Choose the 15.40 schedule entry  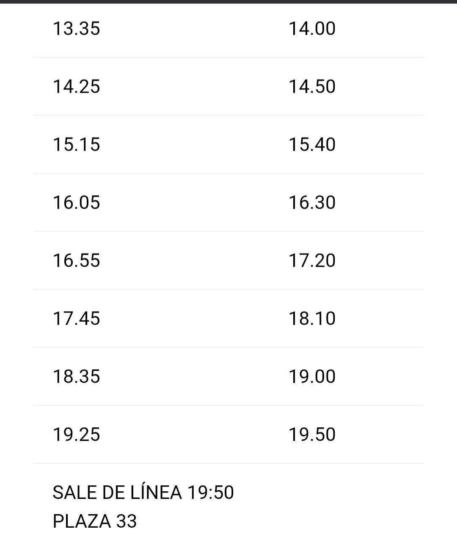(x=312, y=145)
